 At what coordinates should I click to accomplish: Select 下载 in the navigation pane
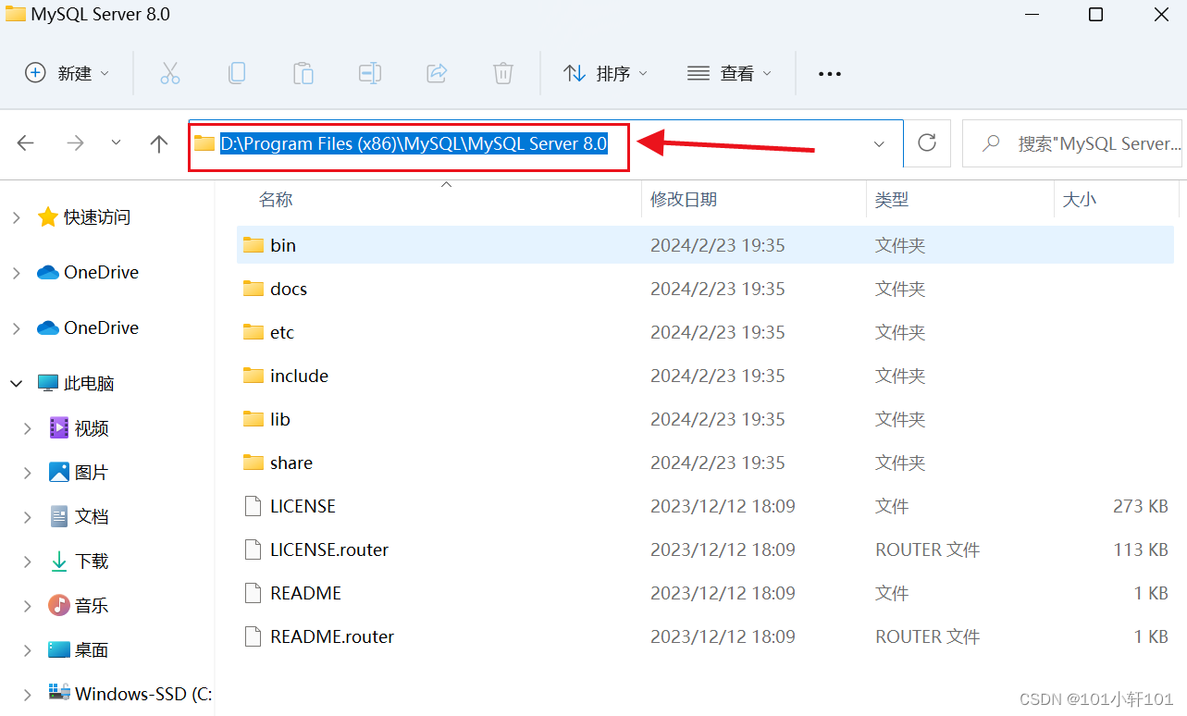[92, 562]
